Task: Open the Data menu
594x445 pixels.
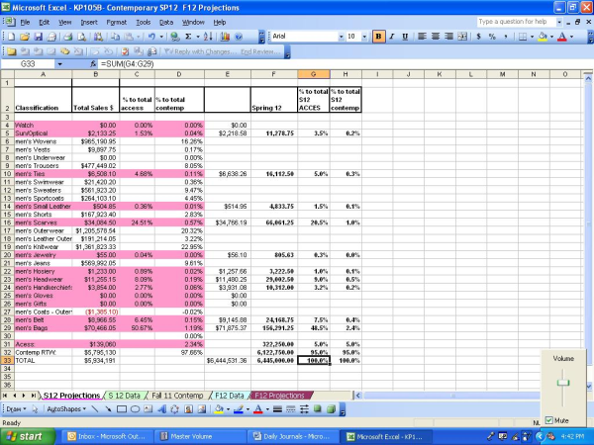Action: coord(166,21)
